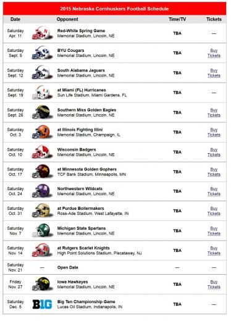This screenshot has width=231, height=321.
Task: Click the Date column header
Action: [15, 19]
